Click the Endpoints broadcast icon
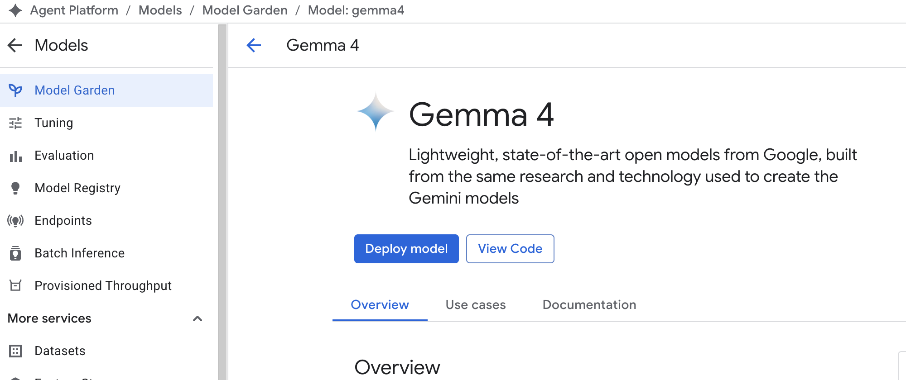Viewport: 906px width, 380px height. (15, 221)
